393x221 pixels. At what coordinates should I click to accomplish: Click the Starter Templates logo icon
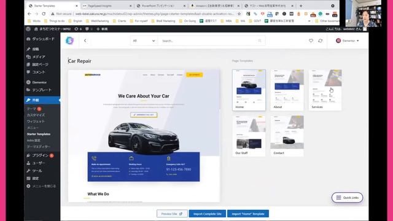pos(69,41)
